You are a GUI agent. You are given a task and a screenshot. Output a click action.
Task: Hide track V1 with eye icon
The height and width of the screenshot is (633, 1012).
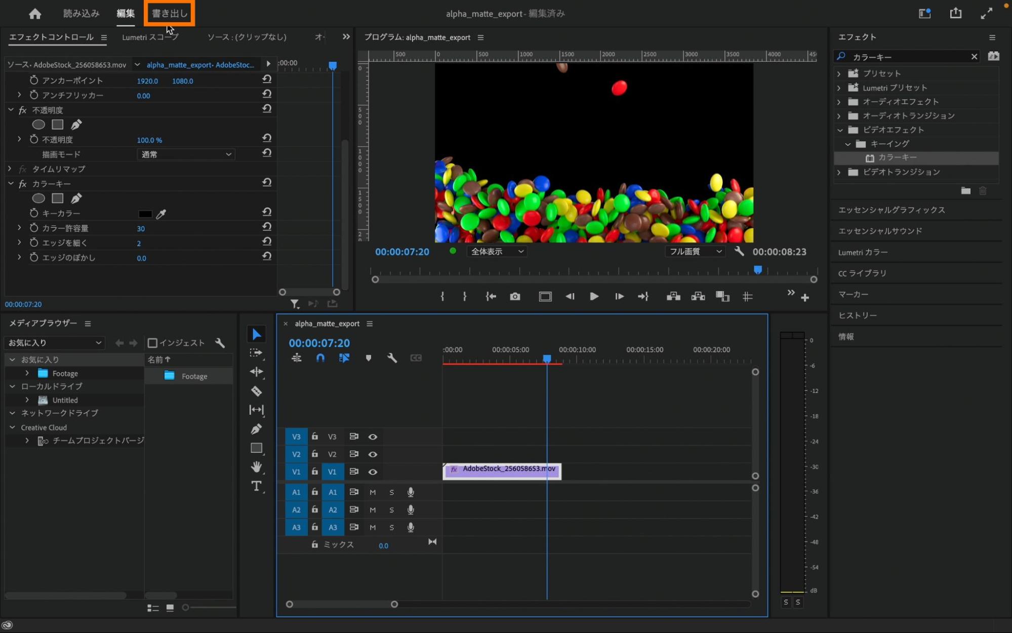[373, 472]
